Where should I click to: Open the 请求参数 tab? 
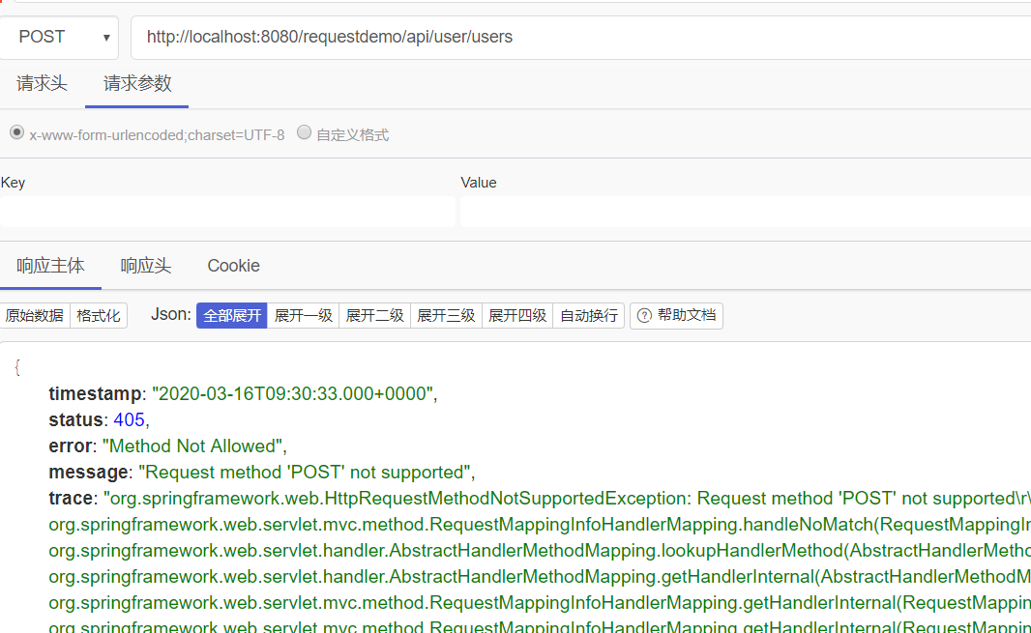[x=135, y=83]
